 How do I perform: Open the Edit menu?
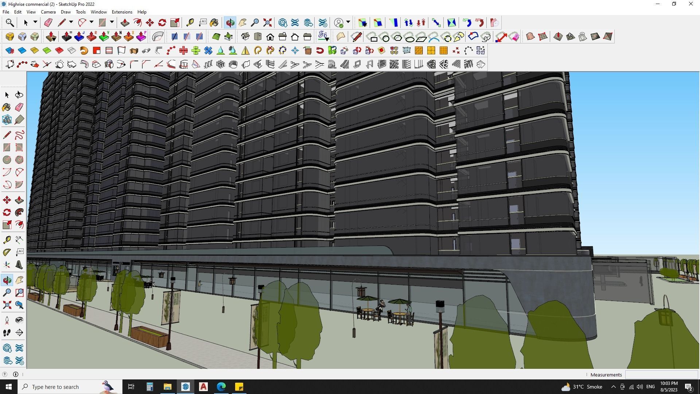[x=17, y=12]
